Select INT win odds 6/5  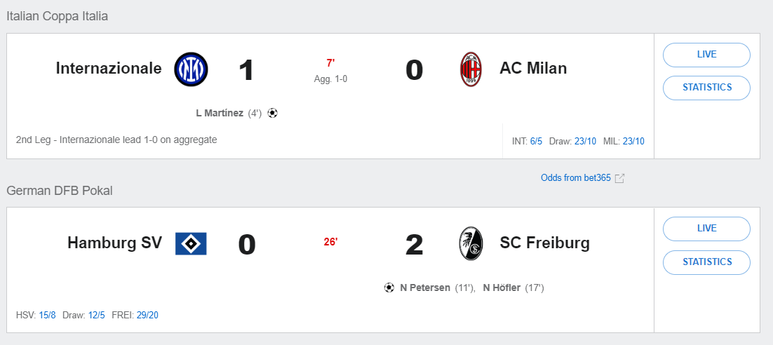(537, 141)
